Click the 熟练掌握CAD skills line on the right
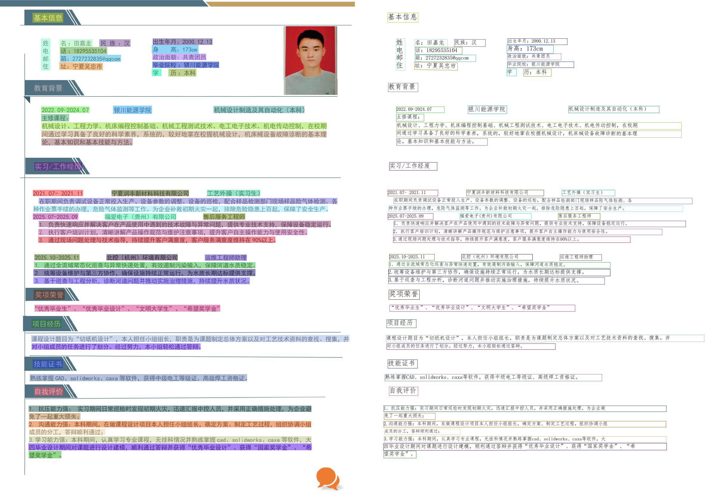 pos(493,377)
